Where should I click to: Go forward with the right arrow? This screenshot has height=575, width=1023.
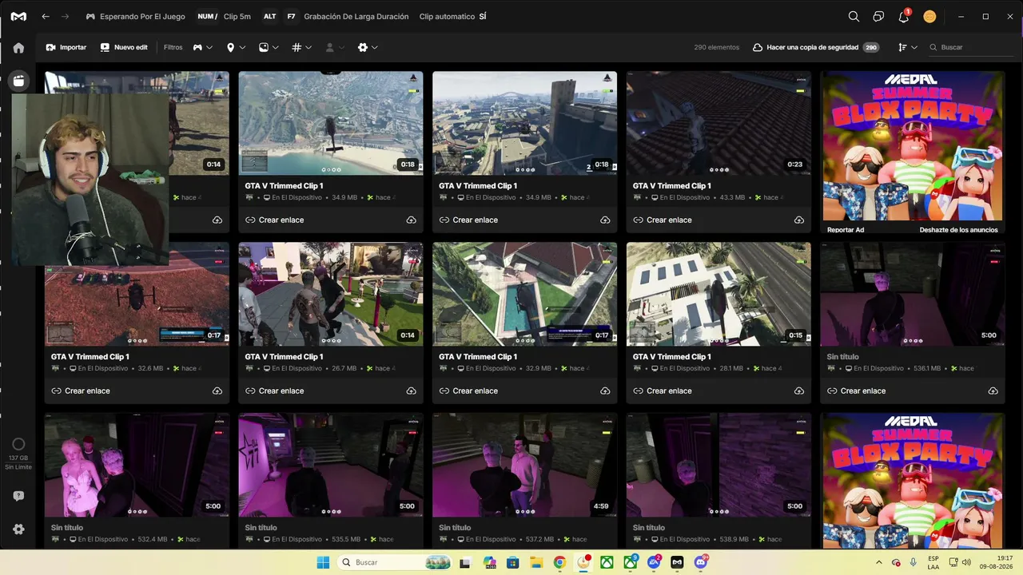(x=66, y=17)
